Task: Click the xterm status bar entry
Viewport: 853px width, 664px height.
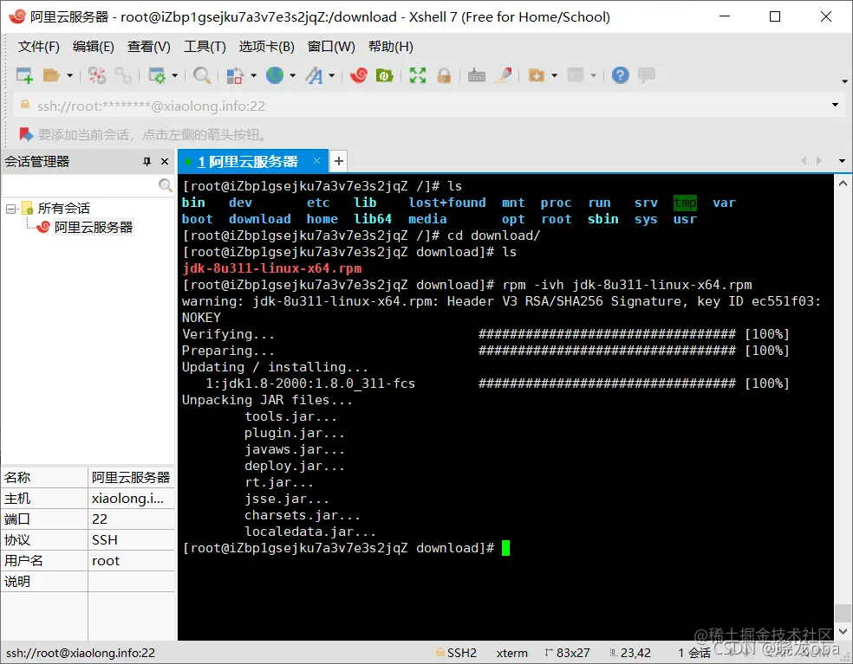Action: 512,653
